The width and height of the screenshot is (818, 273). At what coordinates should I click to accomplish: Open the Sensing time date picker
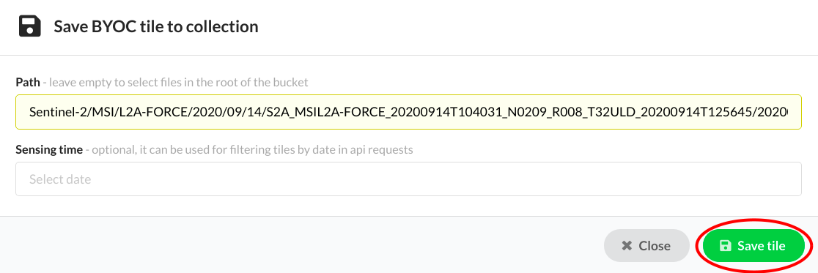coord(408,179)
